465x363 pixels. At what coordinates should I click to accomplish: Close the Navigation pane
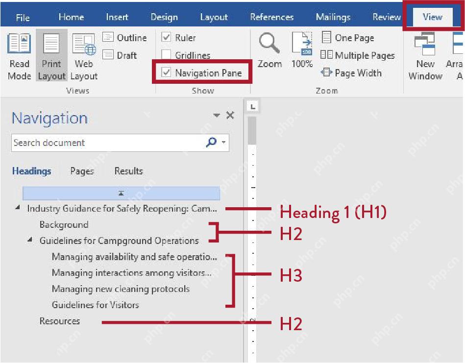(230, 115)
